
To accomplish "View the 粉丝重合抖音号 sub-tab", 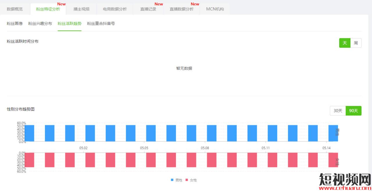I will [101, 24].
